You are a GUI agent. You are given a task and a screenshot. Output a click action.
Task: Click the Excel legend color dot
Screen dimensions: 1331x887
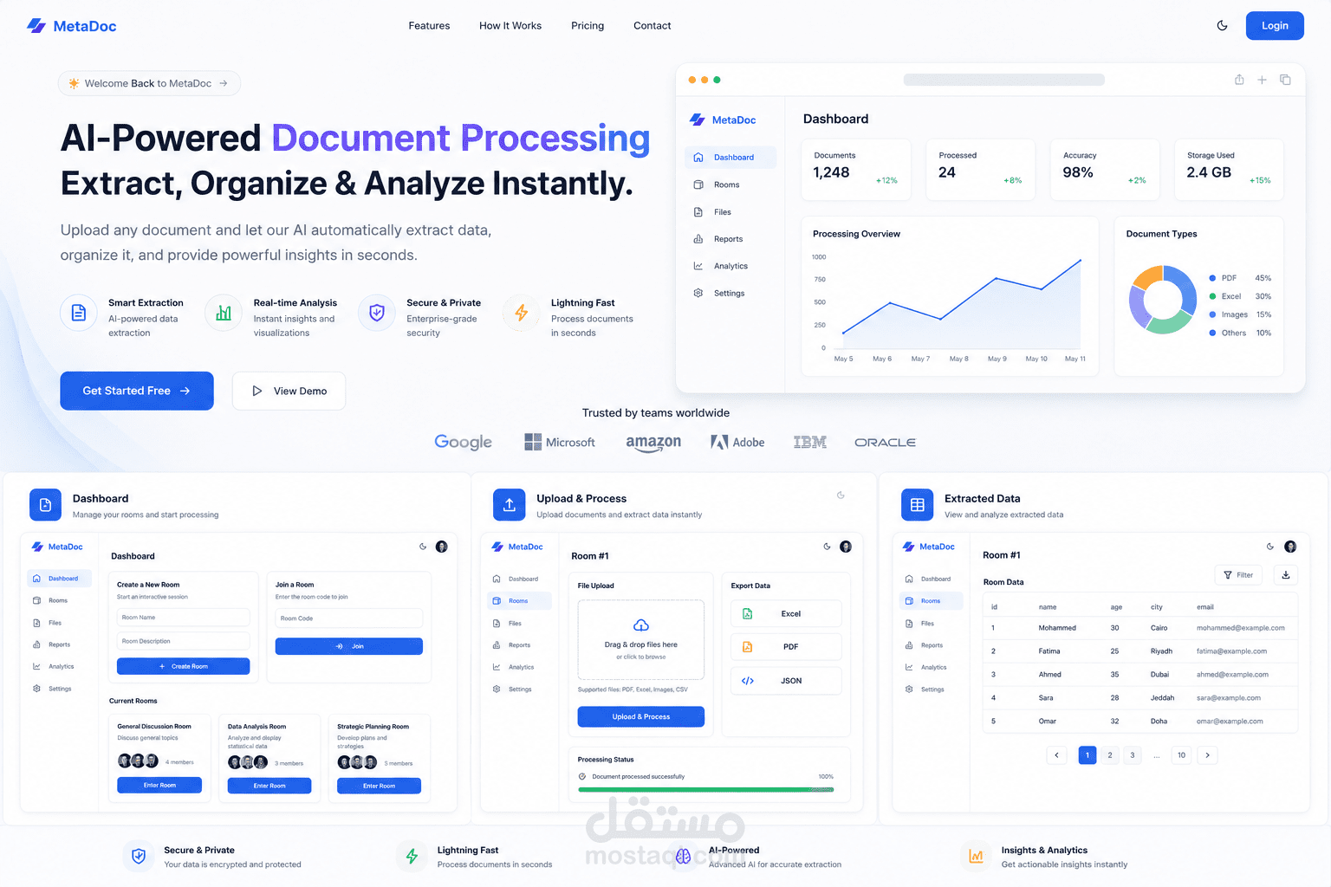coord(1212,296)
